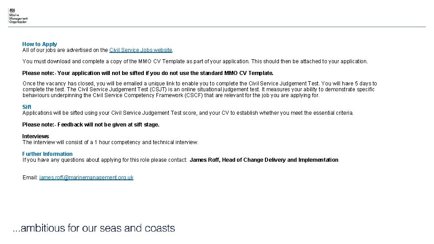
Task: Click the horizontal divider line below the logo
Action: [x=217, y=27]
